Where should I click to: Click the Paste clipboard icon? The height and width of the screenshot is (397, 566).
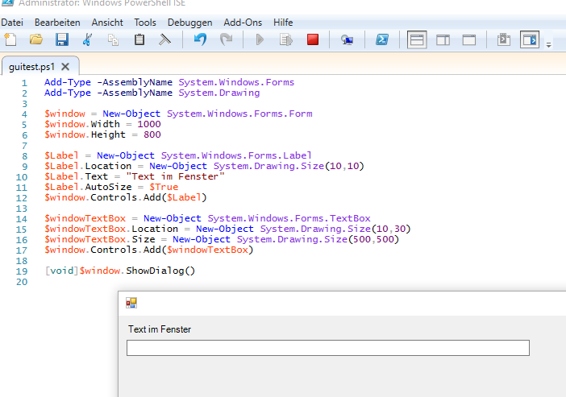tap(139, 39)
